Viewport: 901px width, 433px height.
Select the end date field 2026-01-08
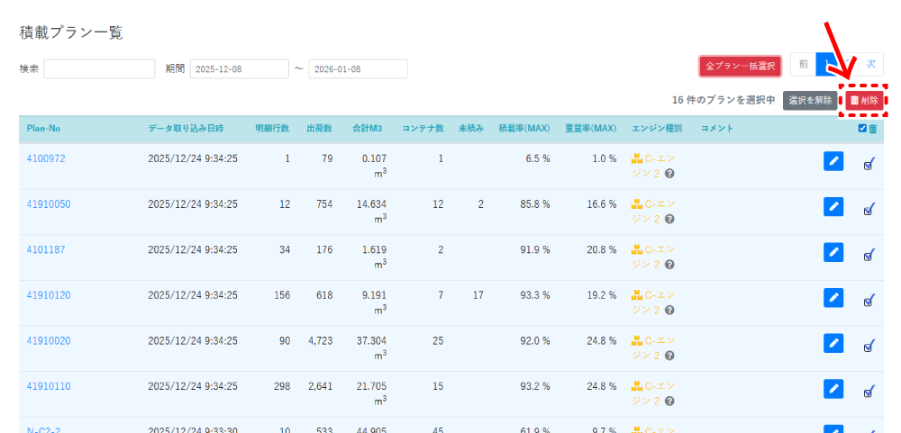(x=358, y=69)
